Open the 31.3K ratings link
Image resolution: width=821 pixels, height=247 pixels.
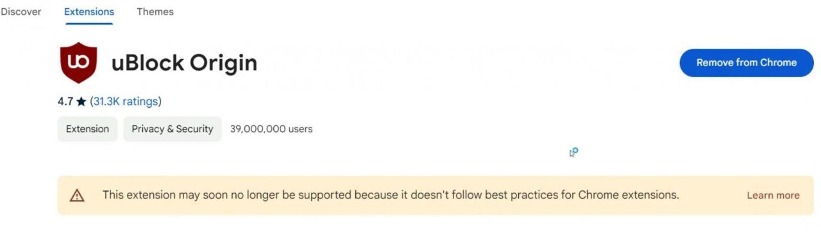pyautogui.click(x=126, y=101)
